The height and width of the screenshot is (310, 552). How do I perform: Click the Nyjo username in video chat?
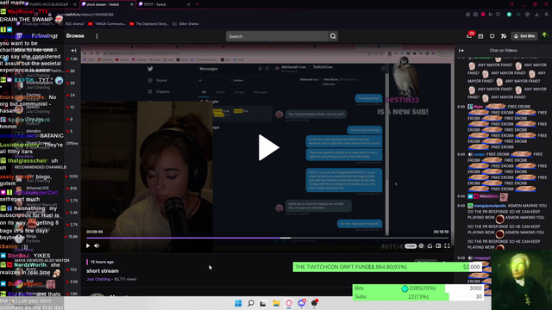click(478, 107)
